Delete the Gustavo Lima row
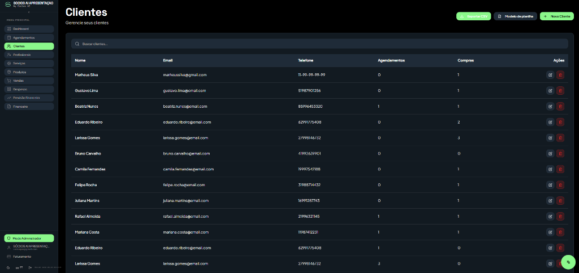Viewport: 579px width, 273px height. tap(560, 91)
